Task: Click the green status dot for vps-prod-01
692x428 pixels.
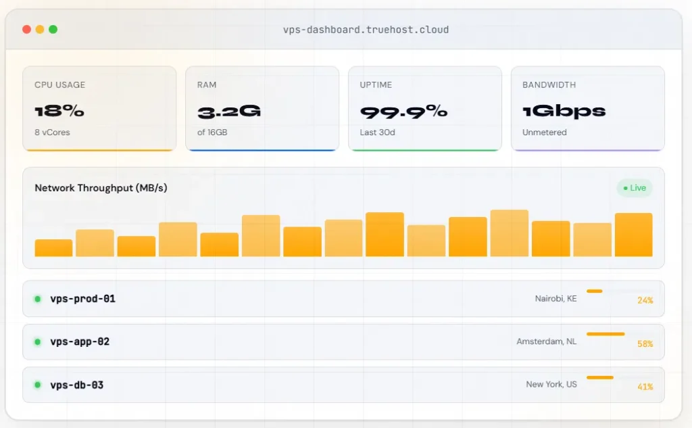Action: [x=38, y=299]
